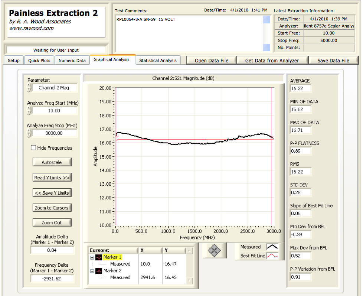
Task: Click the Analyzer name field
Action: [x=329, y=26]
